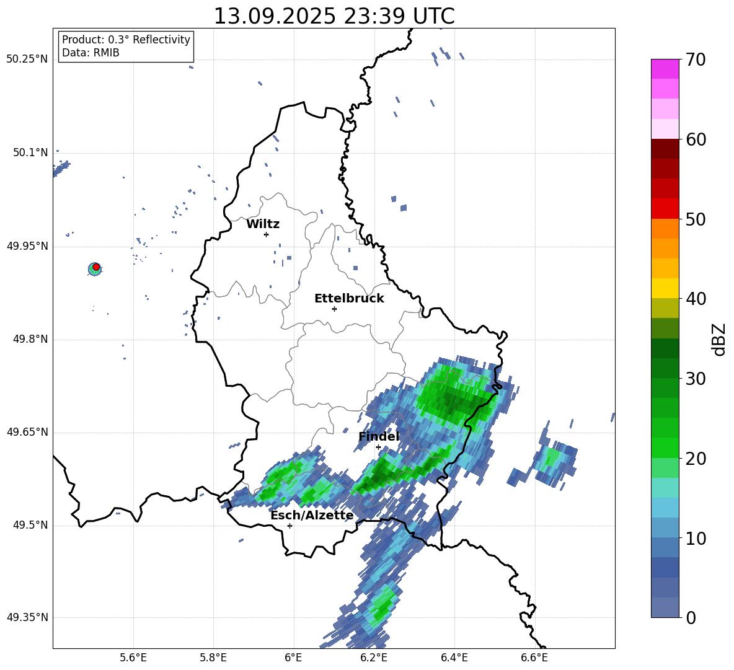Click the 30 value on colorbar

point(696,379)
